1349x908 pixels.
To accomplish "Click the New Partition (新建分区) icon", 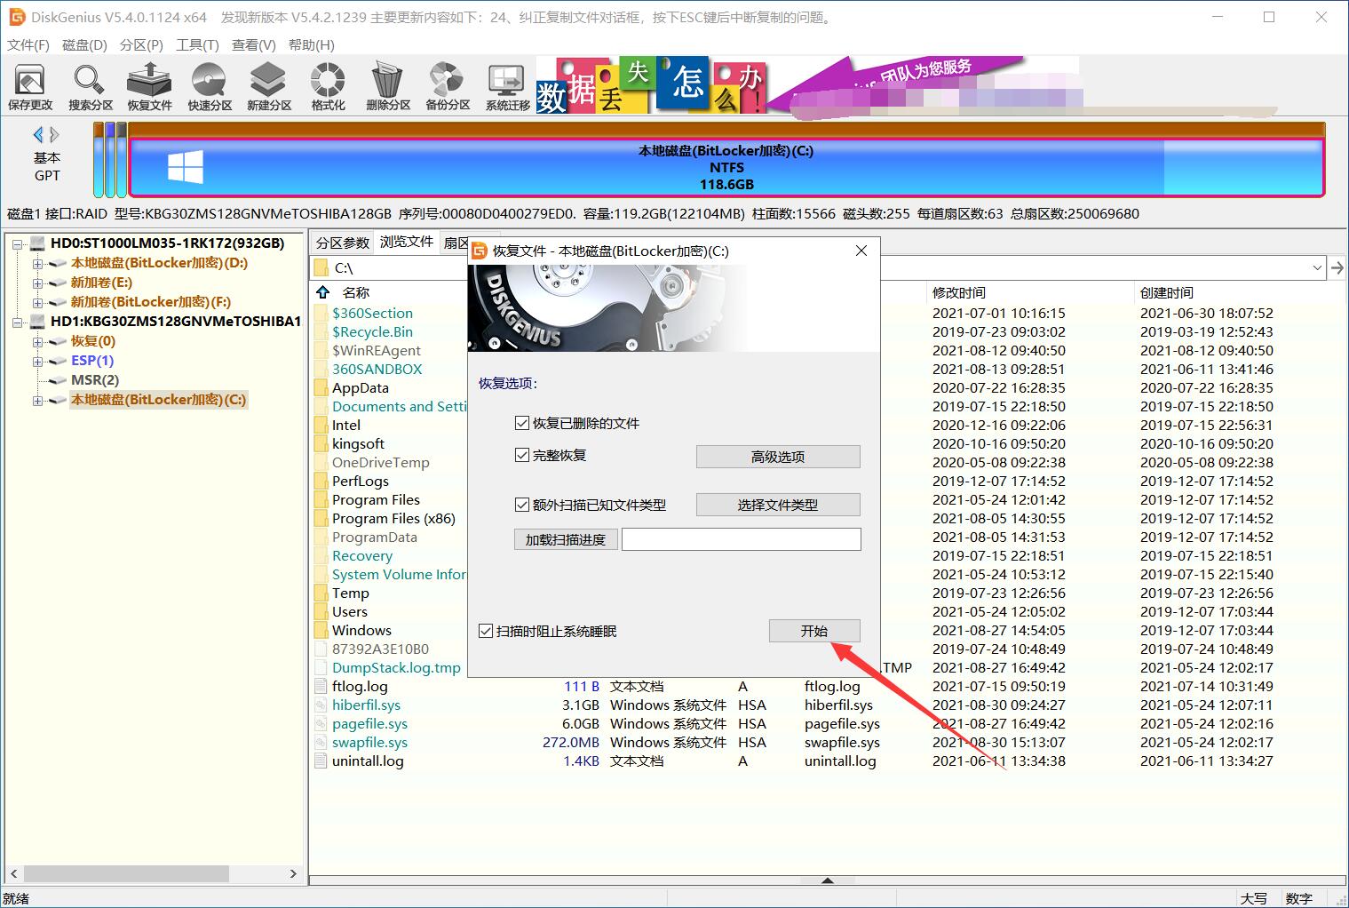I will [x=269, y=87].
